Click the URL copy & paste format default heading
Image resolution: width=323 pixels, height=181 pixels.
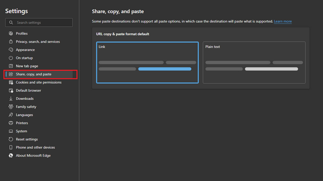coord(123,34)
